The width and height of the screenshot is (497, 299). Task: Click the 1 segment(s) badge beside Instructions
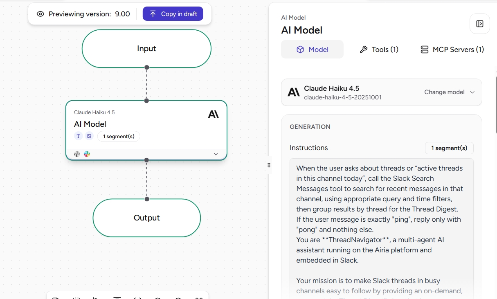[449, 148]
